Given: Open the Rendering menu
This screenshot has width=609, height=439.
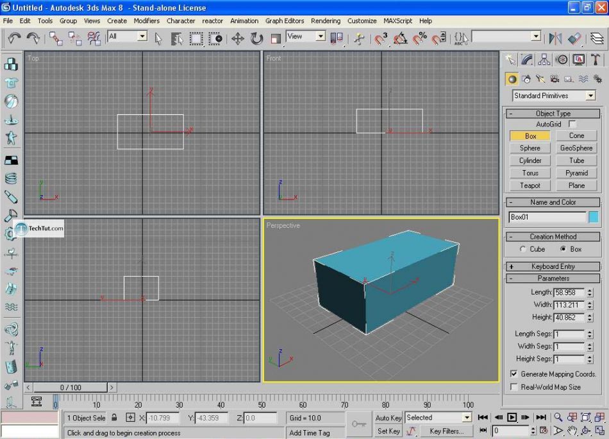Looking at the screenshot, I should [326, 21].
